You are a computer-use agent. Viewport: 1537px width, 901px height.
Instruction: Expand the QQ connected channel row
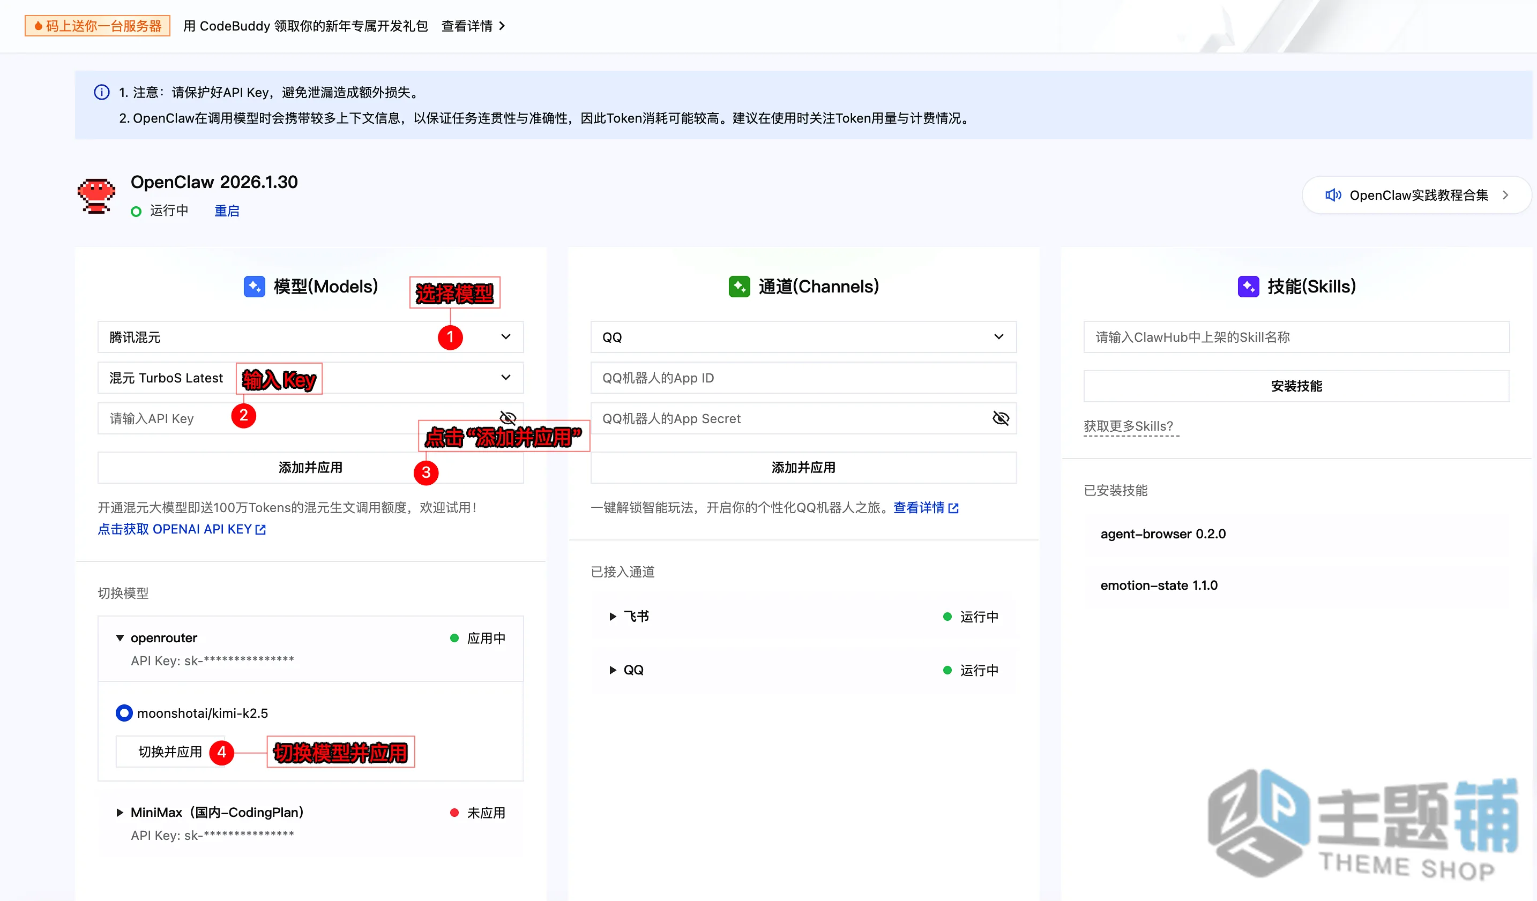click(613, 670)
